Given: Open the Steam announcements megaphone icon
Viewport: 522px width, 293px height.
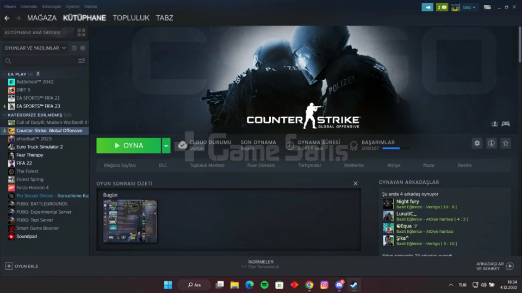Looking at the screenshot, I should click(x=427, y=7).
